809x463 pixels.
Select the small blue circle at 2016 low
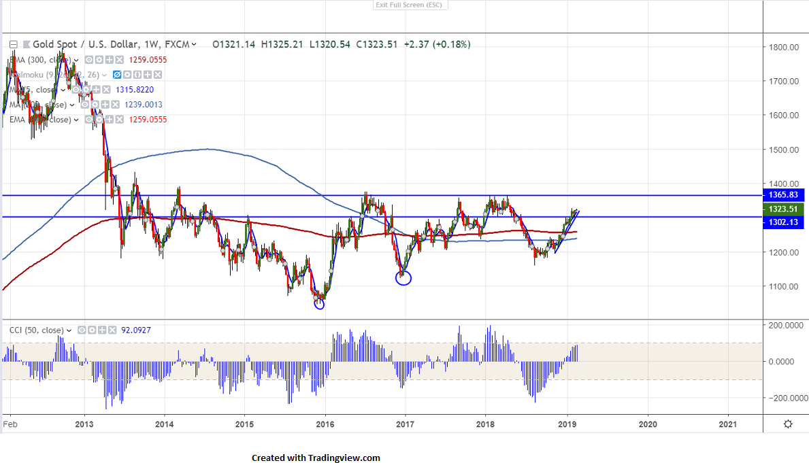tap(319, 304)
